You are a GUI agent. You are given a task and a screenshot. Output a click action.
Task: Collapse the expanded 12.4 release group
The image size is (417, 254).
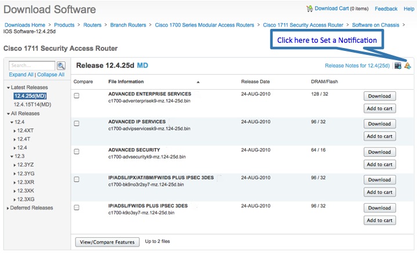click(12, 122)
